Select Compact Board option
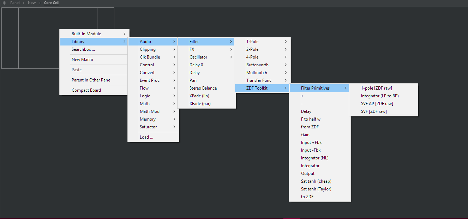 click(x=94, y=90)
